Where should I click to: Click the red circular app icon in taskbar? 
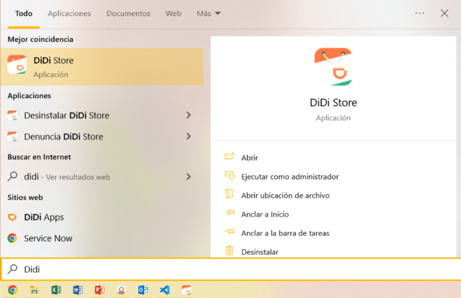tap(121, 290)
